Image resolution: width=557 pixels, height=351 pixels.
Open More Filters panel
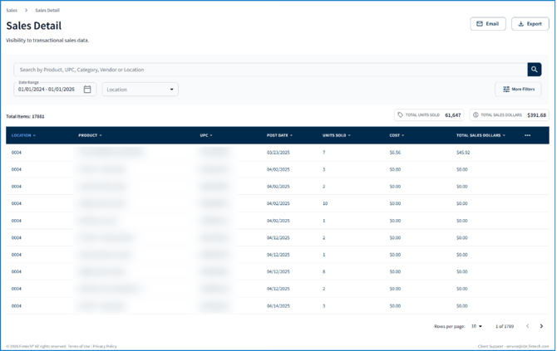tap(518, 90)
